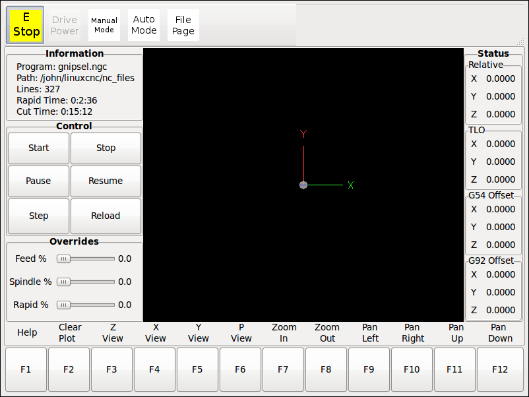The height and width of the screenshot is (397, 529).
Task: Click the Feed % value 0.0
Action: pos(125,259)
